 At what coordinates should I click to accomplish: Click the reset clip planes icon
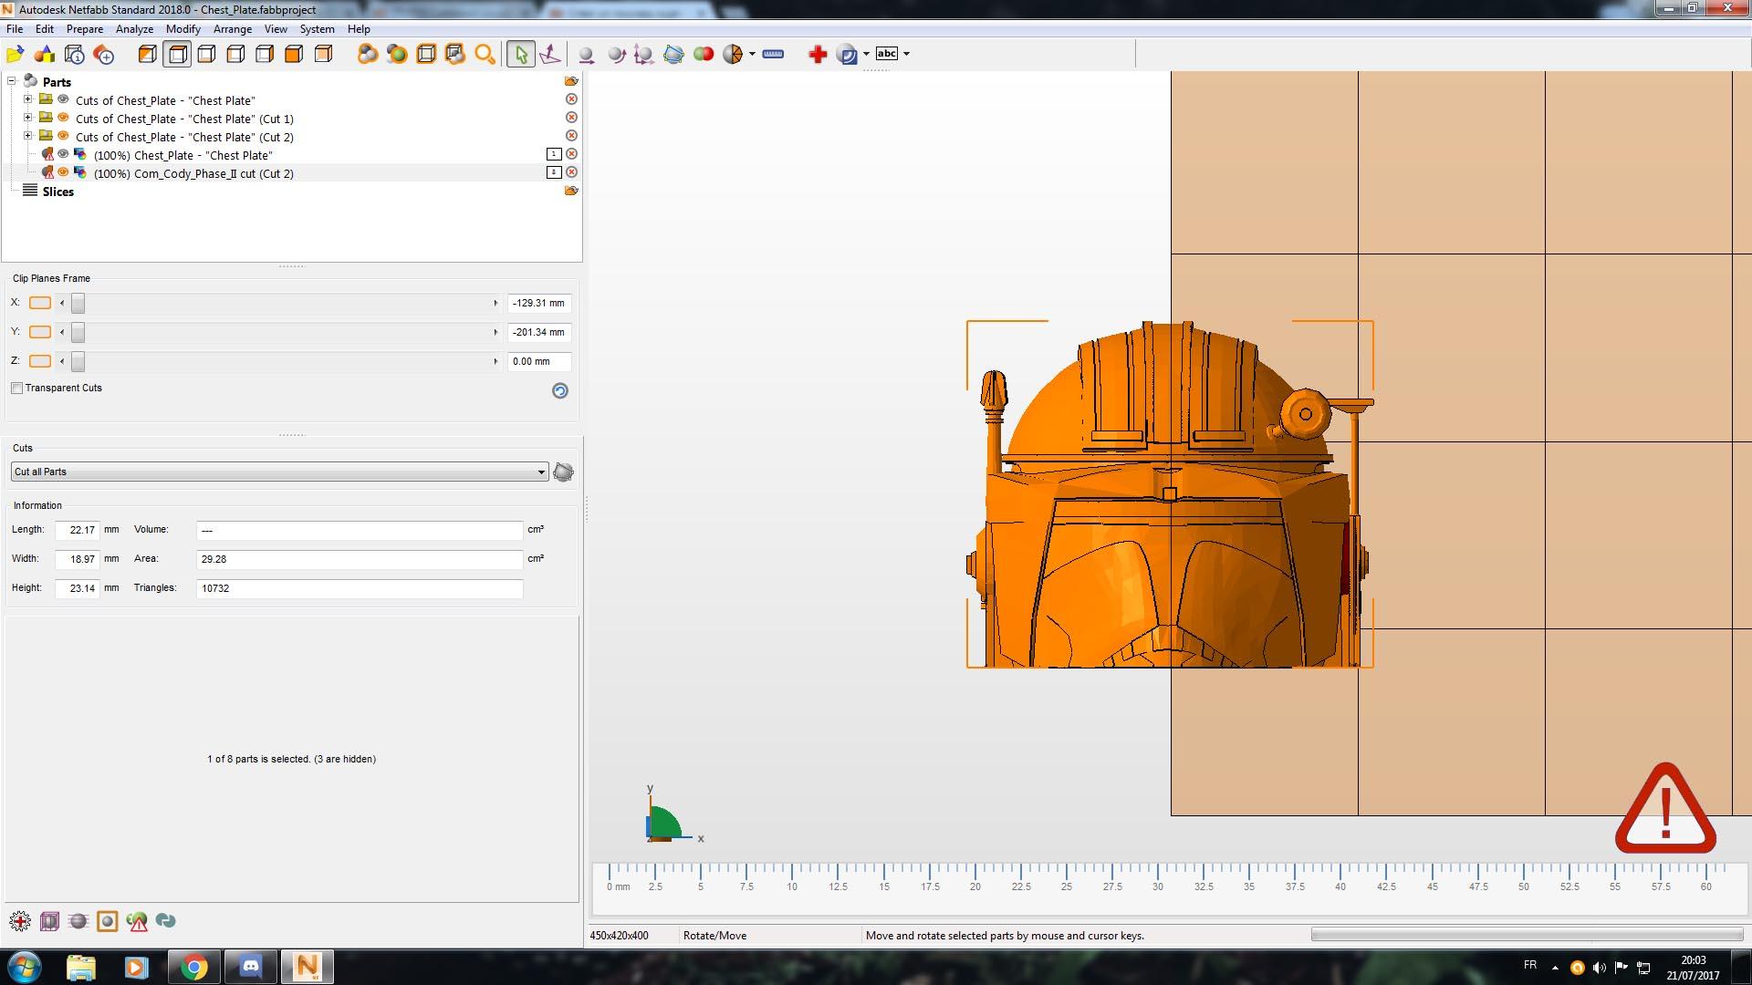(x=560, y=390)
